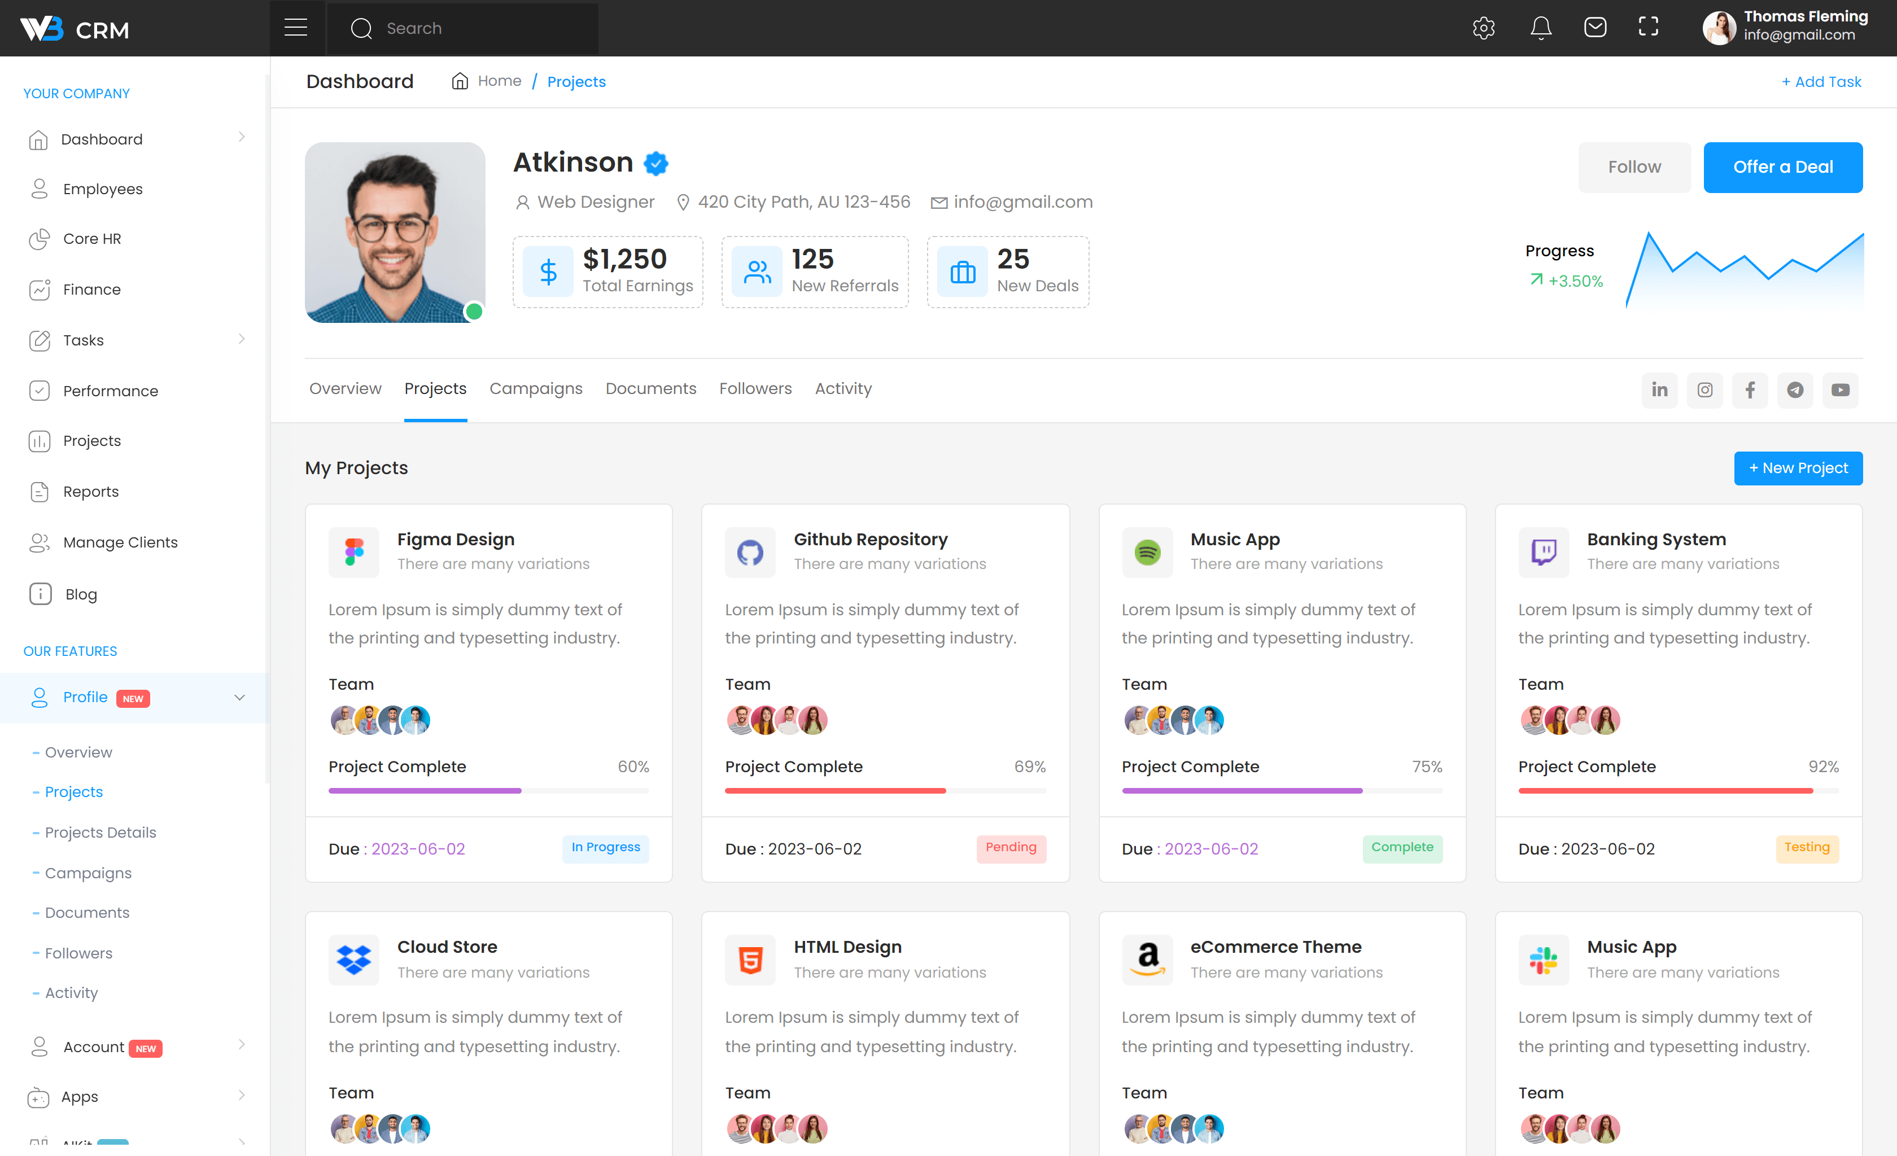Click Banking System 92% progress bar

click(1679, 790)
